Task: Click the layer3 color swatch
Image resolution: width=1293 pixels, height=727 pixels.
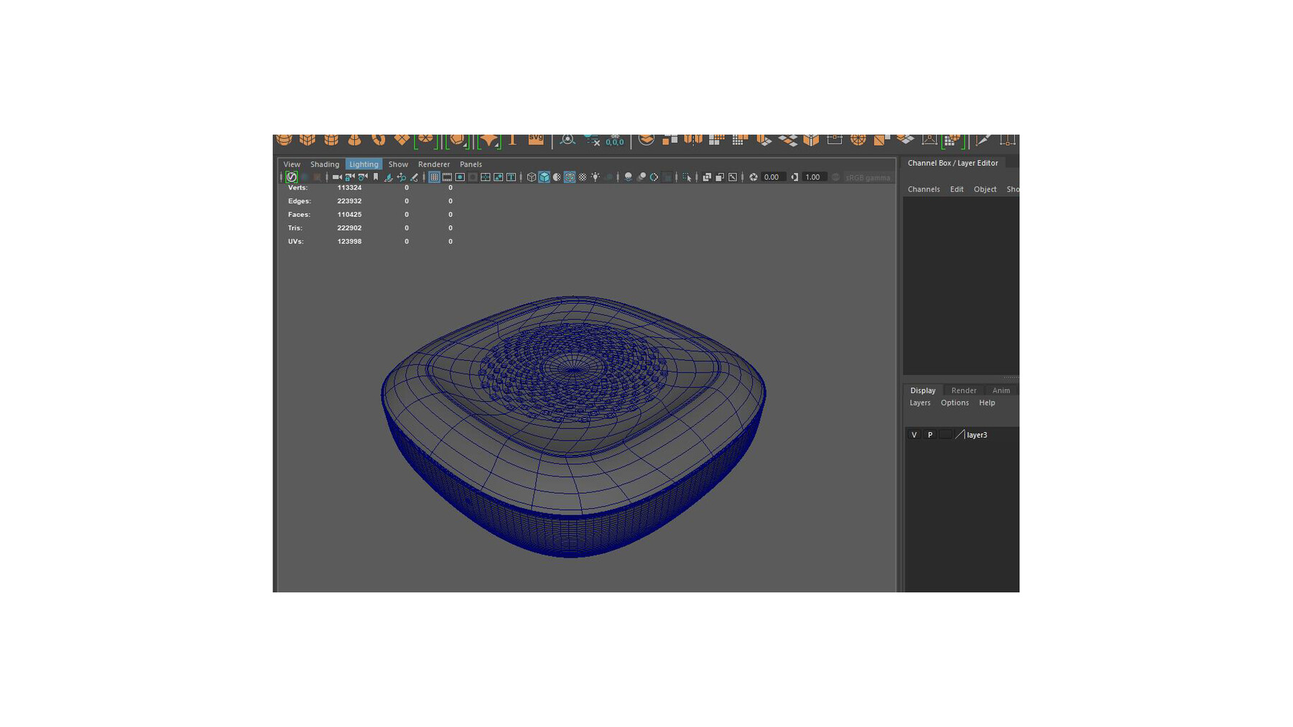Action: point(945,434)
